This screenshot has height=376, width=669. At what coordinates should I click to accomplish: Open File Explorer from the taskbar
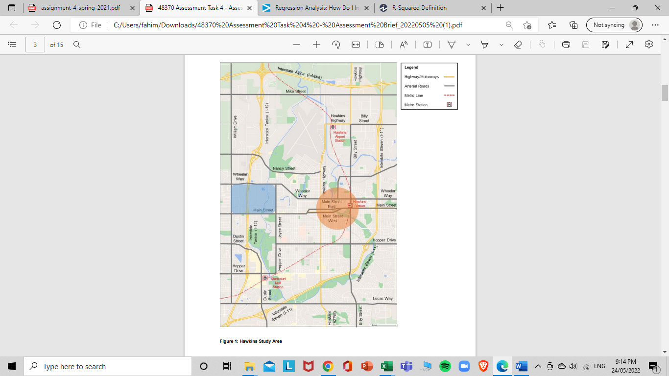[x=249, y=366]
